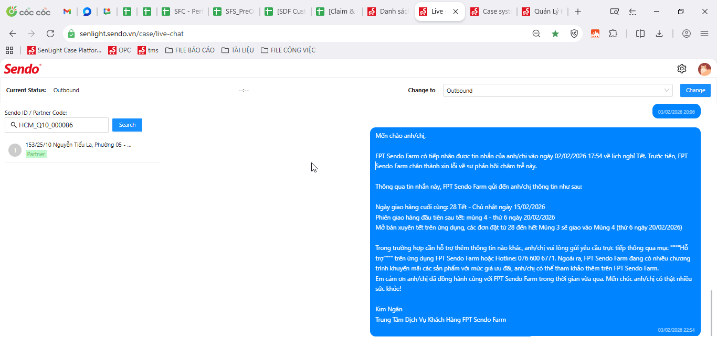This screenshot has height=337, width=717.
Task: Open the first green spreadsheet pinned tab
Action: (127, 12)
